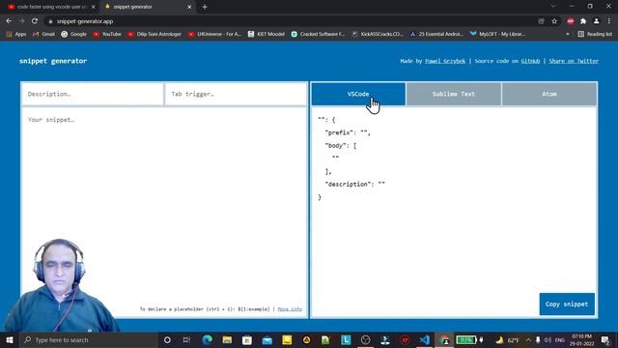Open Sticky Notes yellow taskbar icon
The image size is (618, 348).
287,339
